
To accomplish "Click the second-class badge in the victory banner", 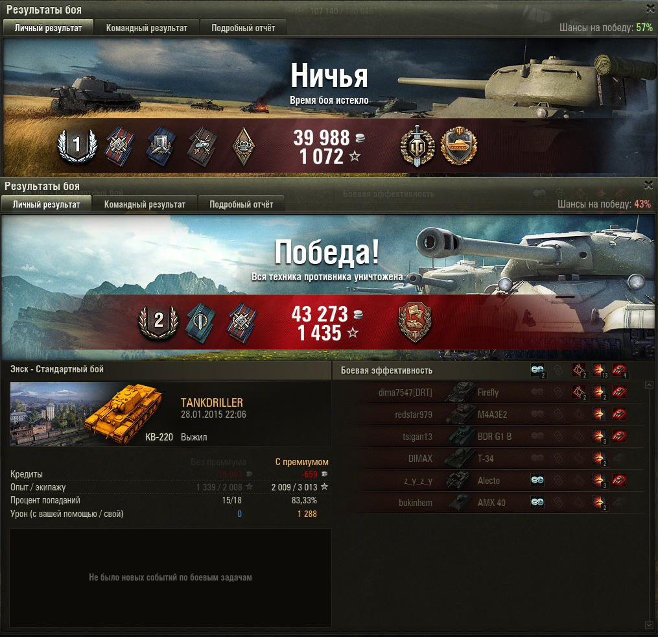I will (x=159, y=322).
